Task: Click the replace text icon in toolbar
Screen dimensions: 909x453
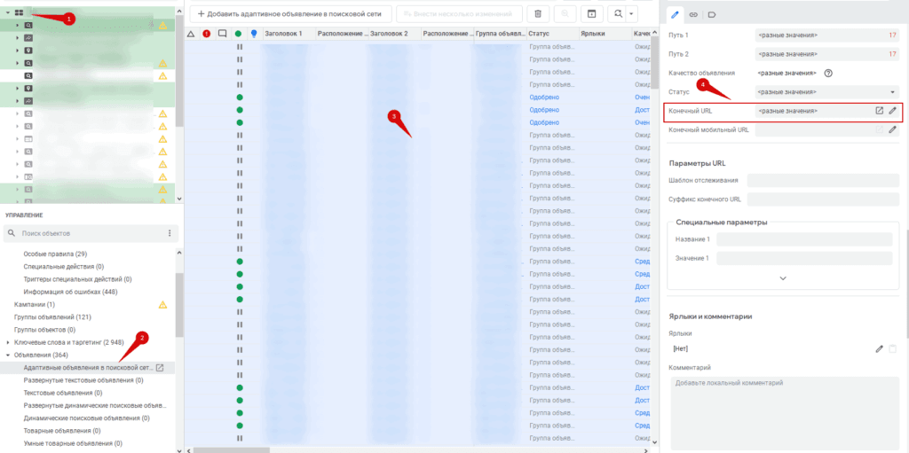Action: pos(617,14)
